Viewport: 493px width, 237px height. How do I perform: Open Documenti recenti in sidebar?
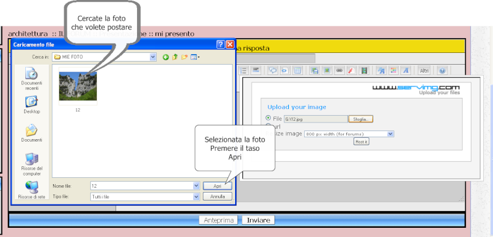[31, 79]
